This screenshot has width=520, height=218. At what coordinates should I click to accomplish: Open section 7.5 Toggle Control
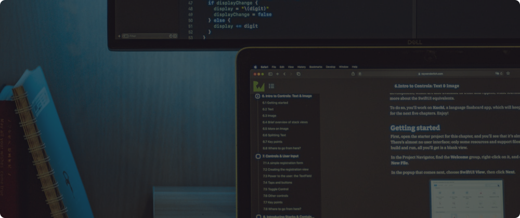coord(276,189)
